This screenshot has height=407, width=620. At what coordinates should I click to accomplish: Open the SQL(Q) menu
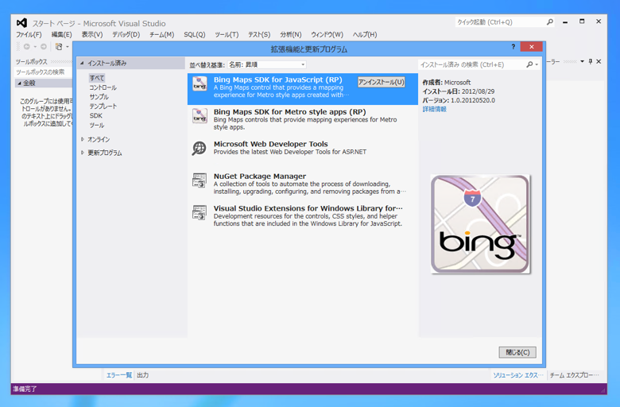tap(195, 35)
